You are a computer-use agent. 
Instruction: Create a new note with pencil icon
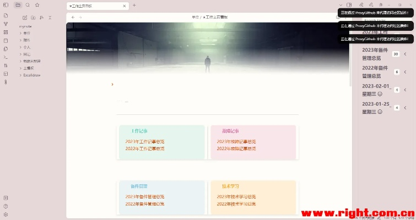pyautogui.click(x=25, y=18)
